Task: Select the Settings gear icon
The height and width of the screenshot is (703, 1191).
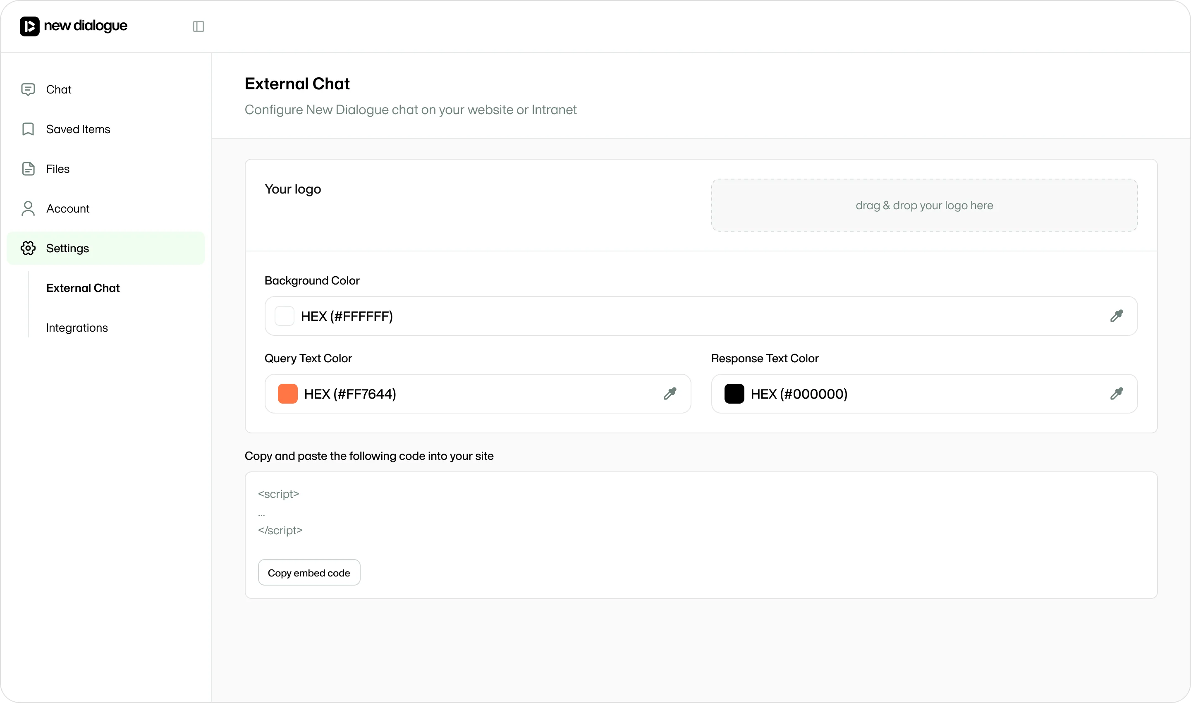Action: tap(29, 248)
